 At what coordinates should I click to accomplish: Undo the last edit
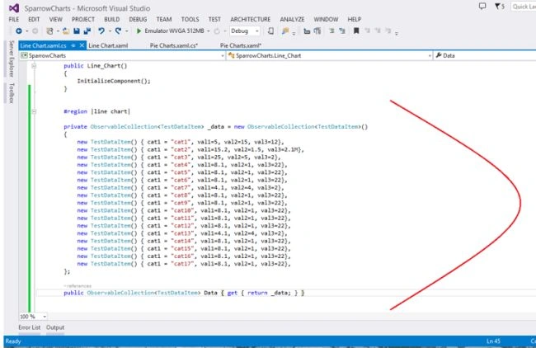pyautogui.click(x=101, y=31)
